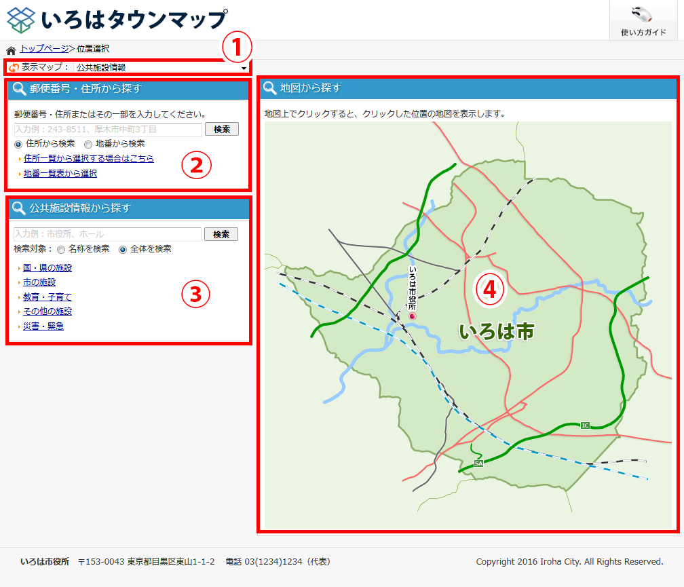Screen dimensions: 684x587
Task: Click the いろはタウンマップ logo icon
Action: point(21,20)
